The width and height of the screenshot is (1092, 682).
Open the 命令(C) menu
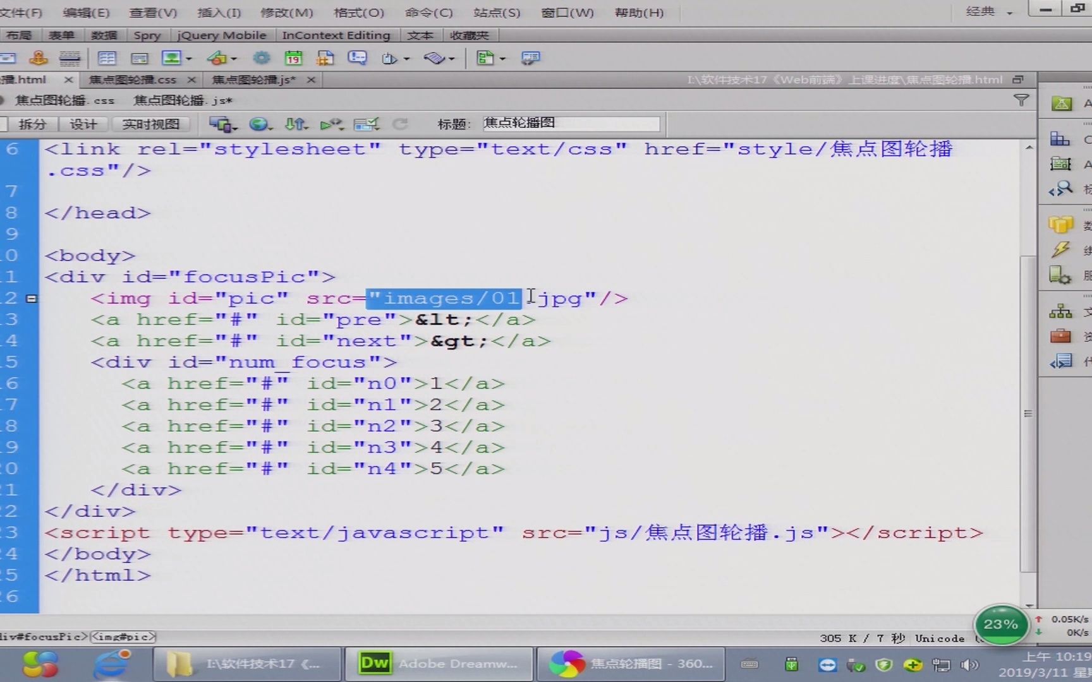pyautogui.click(x=428, y=13)
